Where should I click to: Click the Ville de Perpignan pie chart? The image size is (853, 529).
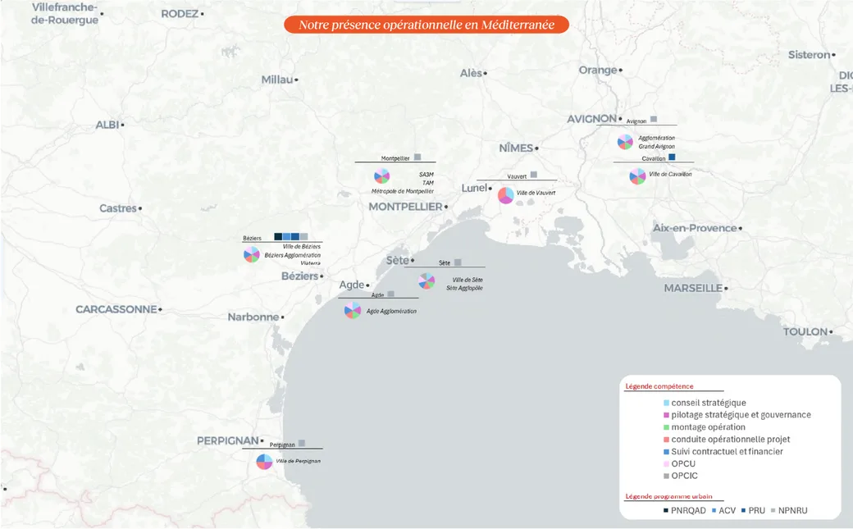[264, 462]
